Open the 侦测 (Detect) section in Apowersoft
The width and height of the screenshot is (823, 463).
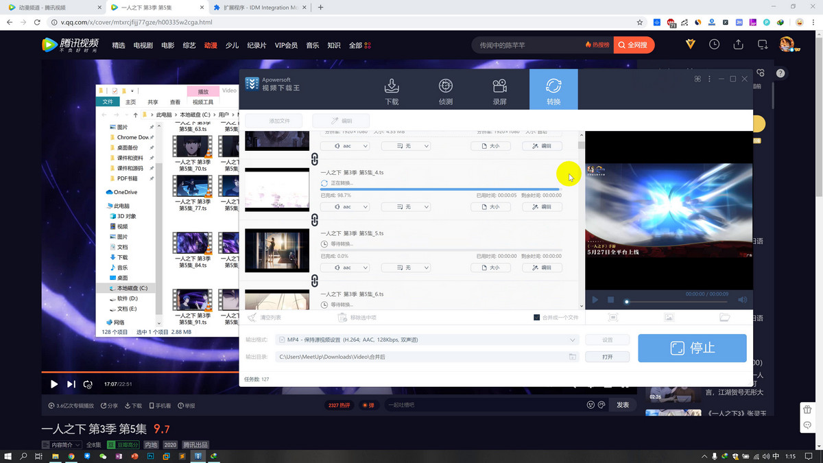pyautogui.click(x=445, y=89)
